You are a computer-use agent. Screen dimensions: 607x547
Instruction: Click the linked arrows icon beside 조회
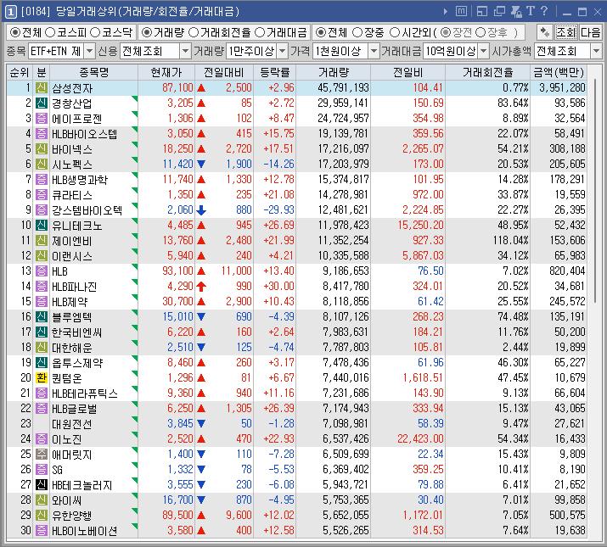click(x=545, y=32)
